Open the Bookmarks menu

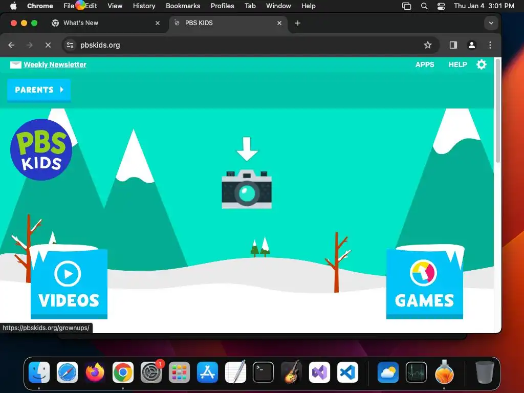[x=183, y=6]
